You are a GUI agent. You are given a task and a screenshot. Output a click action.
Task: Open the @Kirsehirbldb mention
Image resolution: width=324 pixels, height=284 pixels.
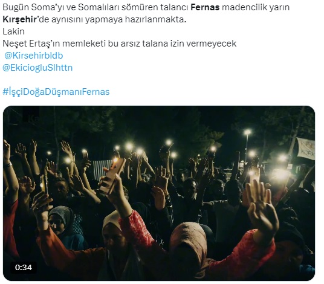(x=34, y=56)
